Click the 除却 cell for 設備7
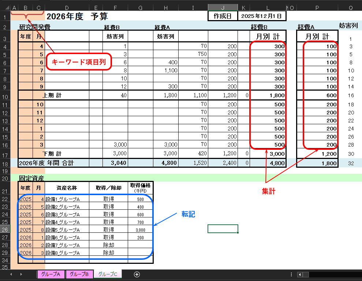 pos(108,245)
